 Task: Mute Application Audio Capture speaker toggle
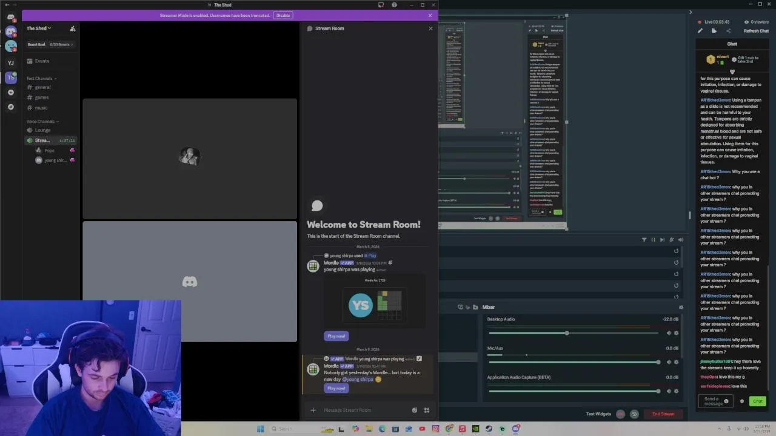(x=669, y=391)
